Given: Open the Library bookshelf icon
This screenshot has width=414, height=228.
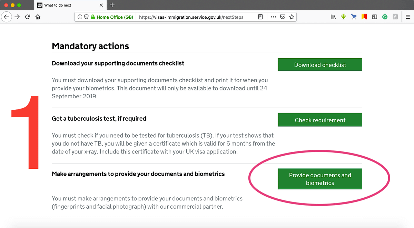Looking at the screenshot, I should click(x=333, y=17).
